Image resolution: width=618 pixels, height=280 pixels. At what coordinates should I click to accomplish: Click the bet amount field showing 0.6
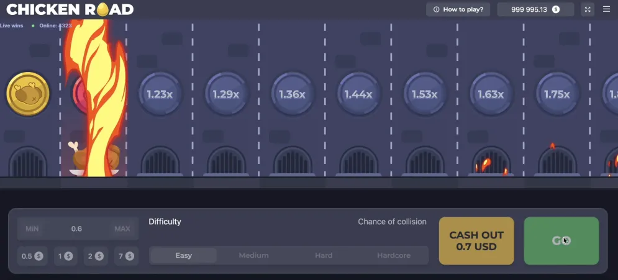(x=77, y=229)
